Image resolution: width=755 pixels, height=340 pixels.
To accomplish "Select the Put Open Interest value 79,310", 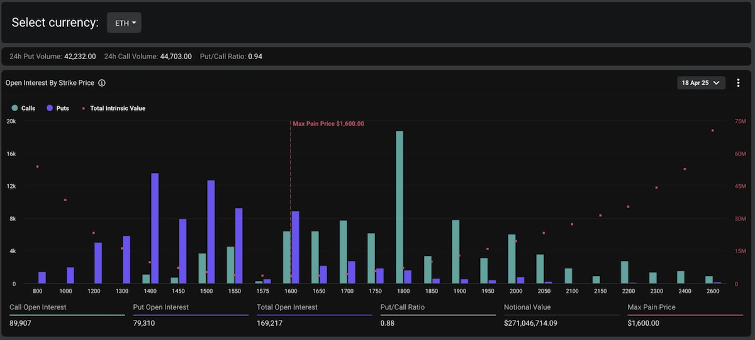I will [x=145, y=323].
